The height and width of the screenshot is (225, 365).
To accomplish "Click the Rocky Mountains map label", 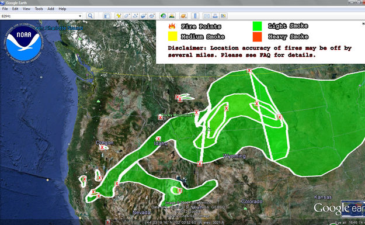I will point(177,115).
